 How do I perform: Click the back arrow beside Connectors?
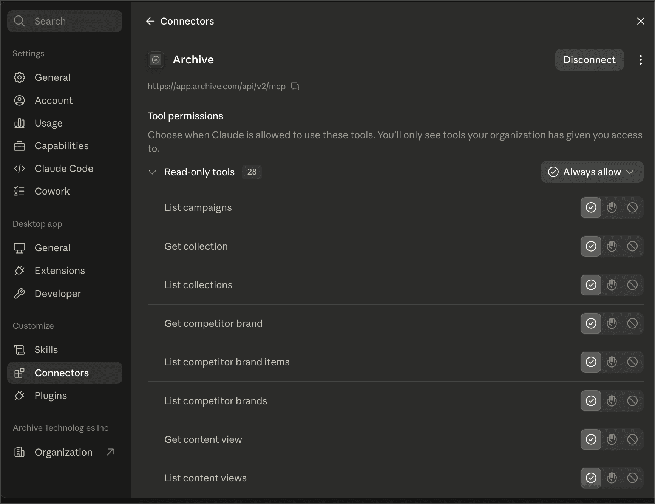150,21
